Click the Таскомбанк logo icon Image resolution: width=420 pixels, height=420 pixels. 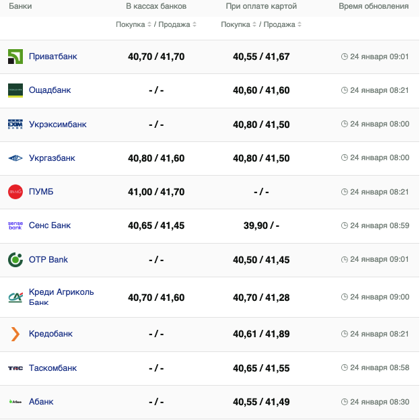coord(15,368)
